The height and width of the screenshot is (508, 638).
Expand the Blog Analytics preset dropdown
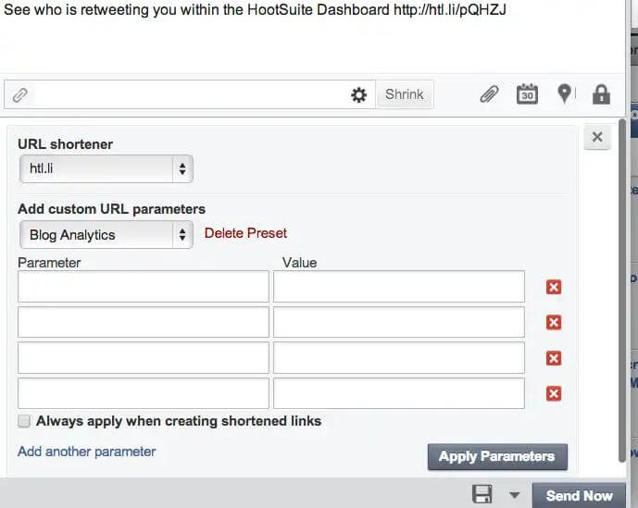pos(106,235)
